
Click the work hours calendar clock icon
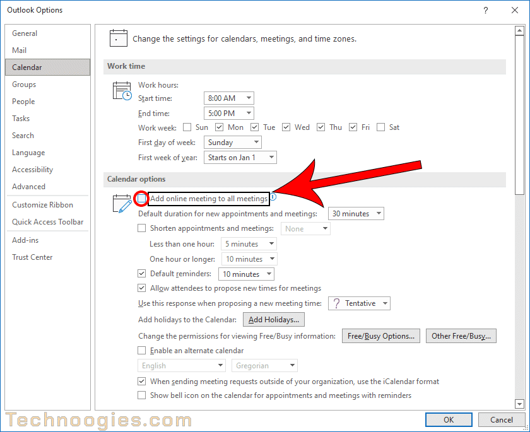tap(122, 91)
